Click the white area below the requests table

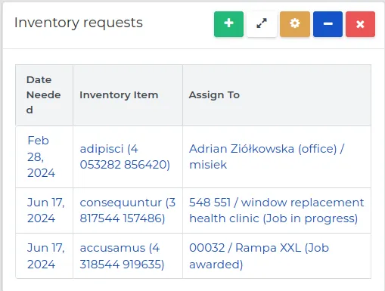(193, 285)
